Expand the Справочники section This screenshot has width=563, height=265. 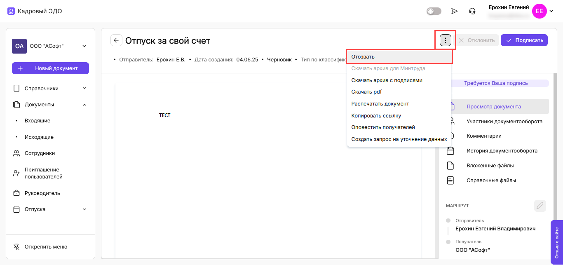click(84, 88)
